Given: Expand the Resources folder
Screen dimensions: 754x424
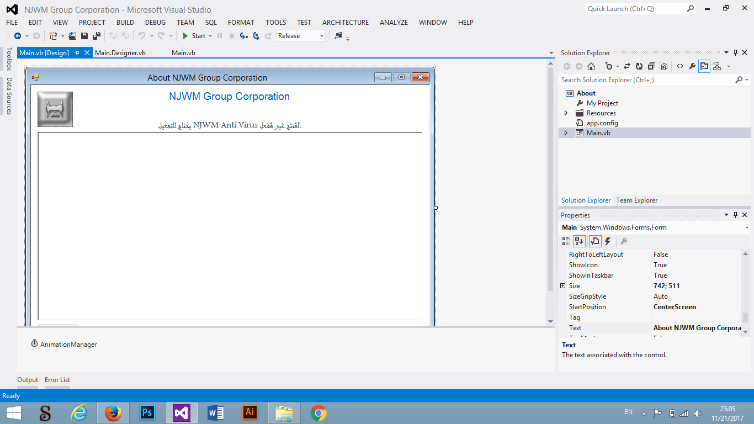Looking at the screenshot, I should (566, 113).
